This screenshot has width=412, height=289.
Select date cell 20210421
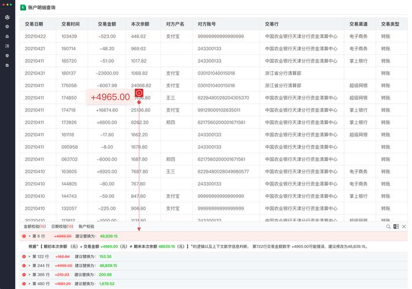[x=35, y=49]
